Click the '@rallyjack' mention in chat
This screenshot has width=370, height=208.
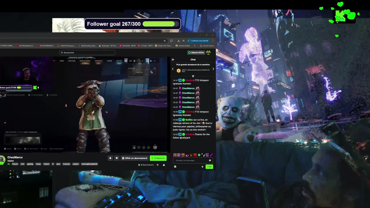(185, 138)
